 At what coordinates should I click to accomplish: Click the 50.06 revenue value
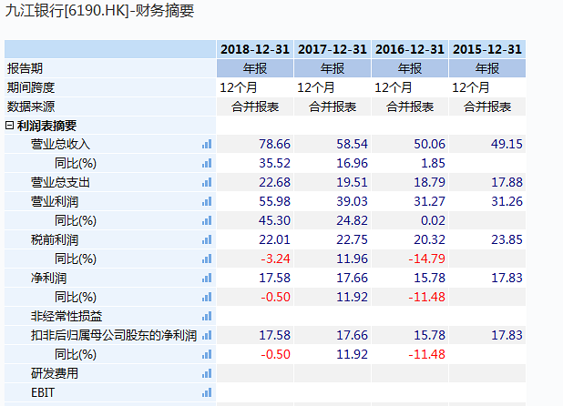pyautogui.click(x=429, y=144)
